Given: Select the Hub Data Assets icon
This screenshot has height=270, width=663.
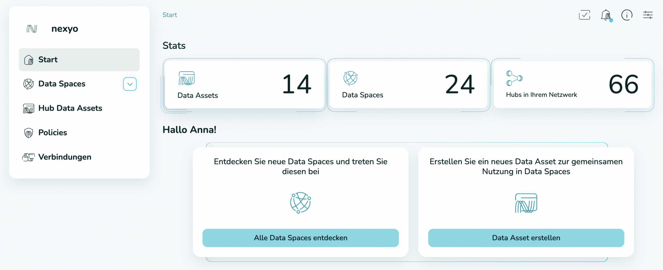Looking at the screenshot, I should pyautogui.click(x=28, y=108).
